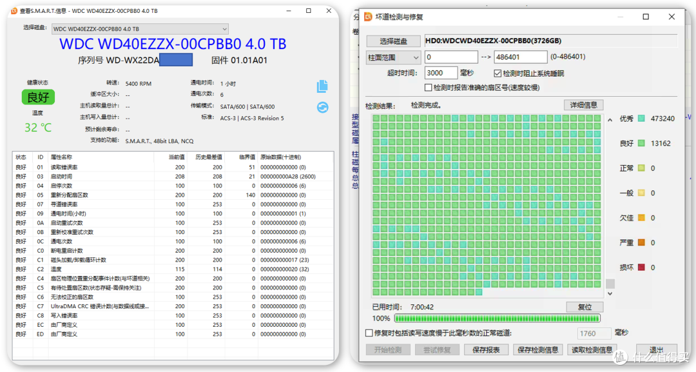This screenshot has width=696, height=372.
Task: Click the end cylinder field containing 486401
Action: click(521, 57)
